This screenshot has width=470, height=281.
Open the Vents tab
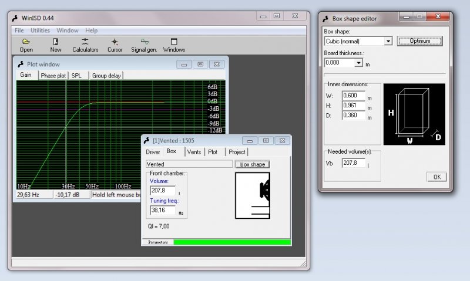tap(194, 152)
